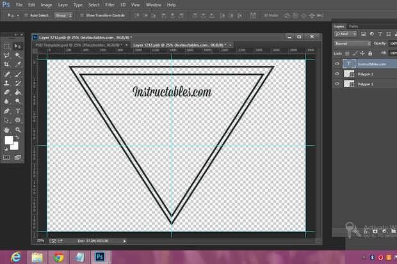Open the Image menu

pos(46,5)
